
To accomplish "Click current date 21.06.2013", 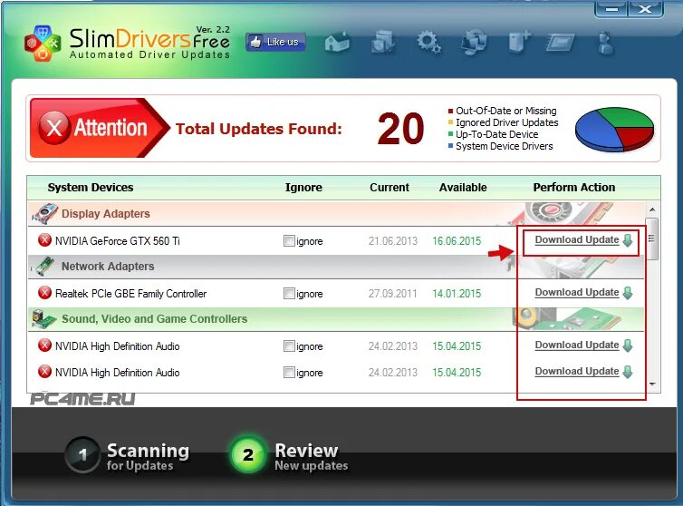I will [x=393, y=241].
